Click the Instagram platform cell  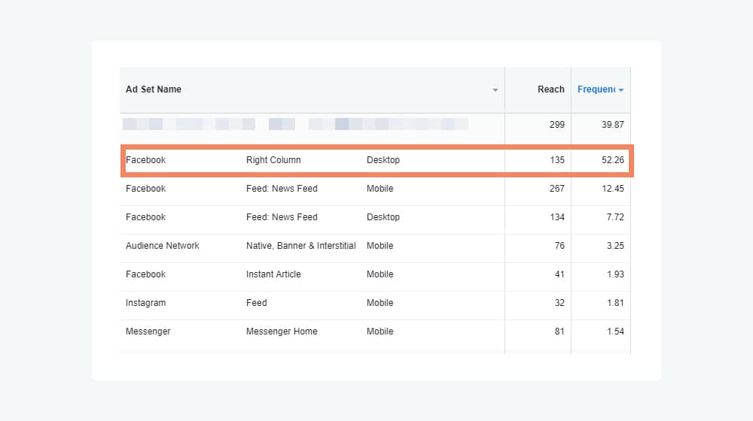click(x=145, y=303)
